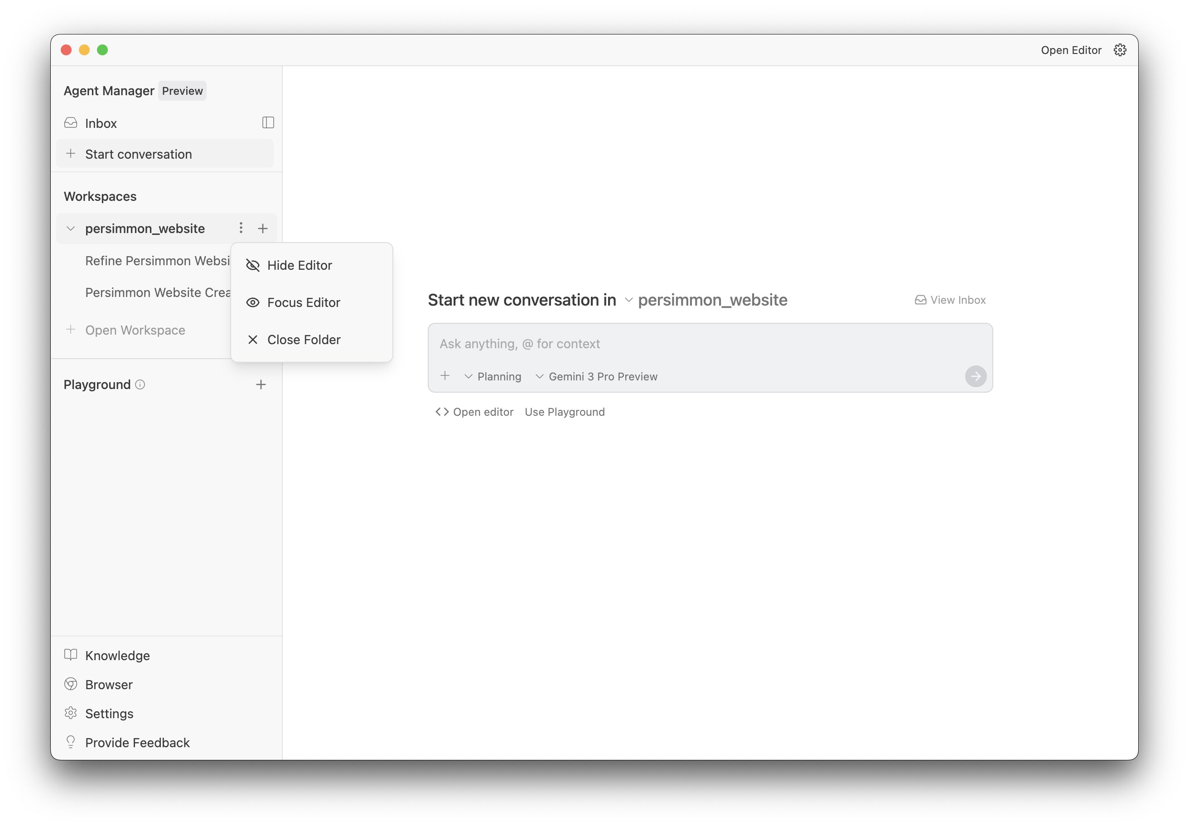Add a new Playground with the plus icon
The width and height of the screenshot is (1189, 827).
point(261,384)
